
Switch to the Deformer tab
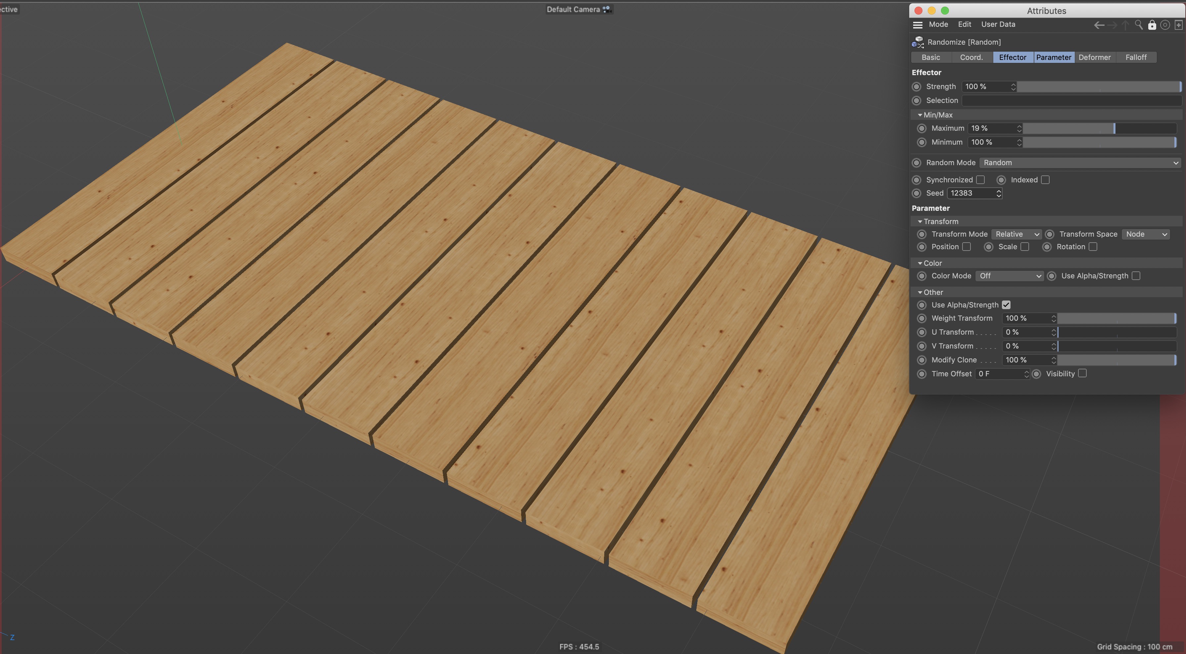(1094, 58)
